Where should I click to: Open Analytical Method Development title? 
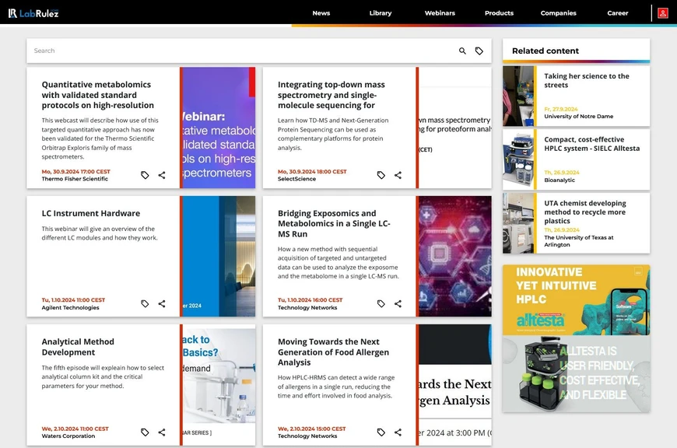click(x=78, y=347)
